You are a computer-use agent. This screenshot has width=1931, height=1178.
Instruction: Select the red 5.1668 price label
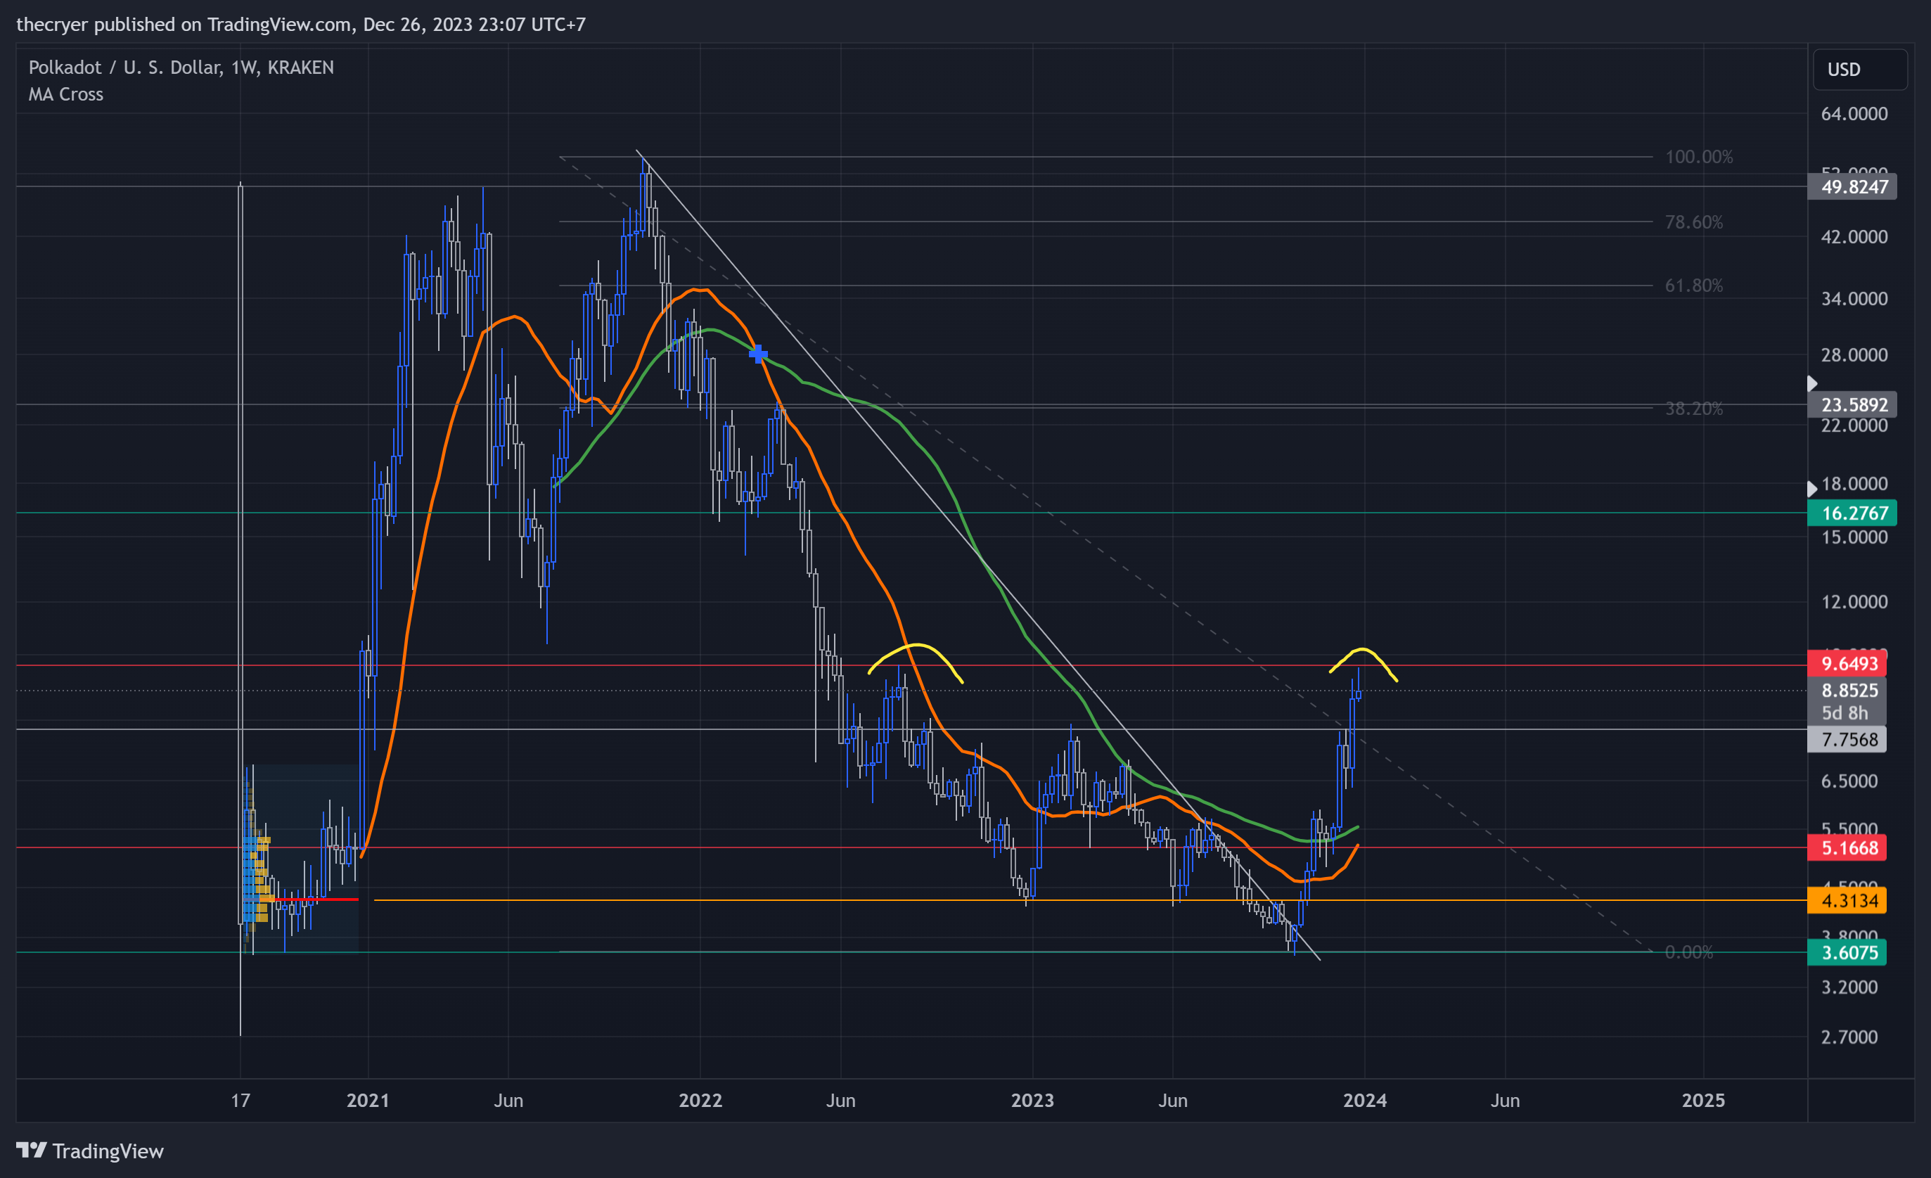pos(1847,847)
